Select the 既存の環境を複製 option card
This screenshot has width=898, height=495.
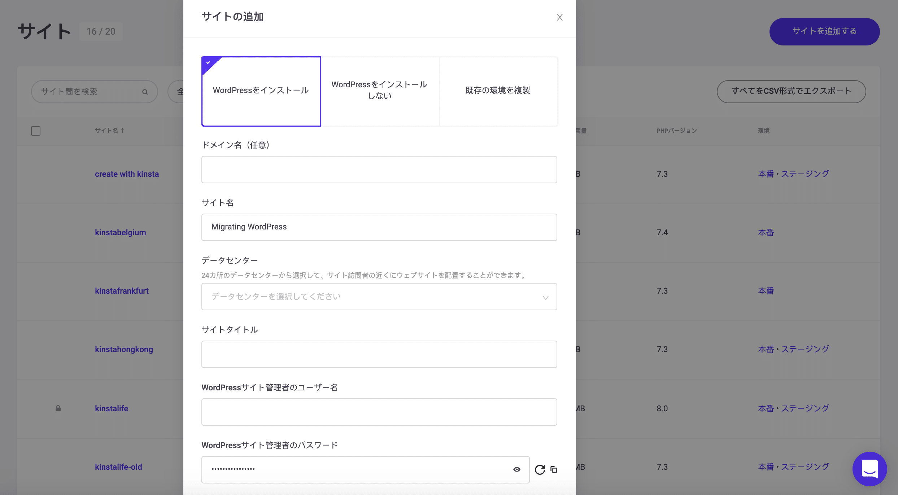498,91
